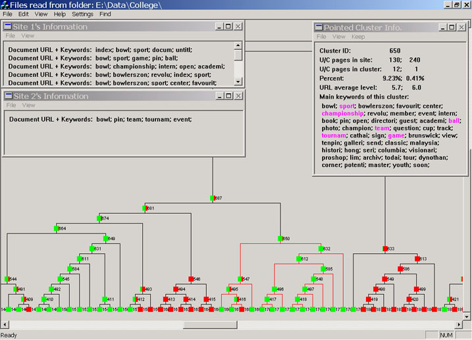Click the horizontal scrollbar thumb under the tree
Viewport: 472px width, 340px height.
point(210,325)
